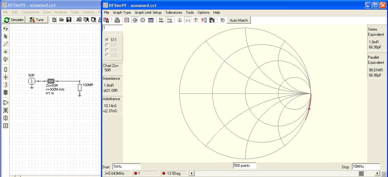
Task: Place a transformer from the component palette
Action: (5, 110)
